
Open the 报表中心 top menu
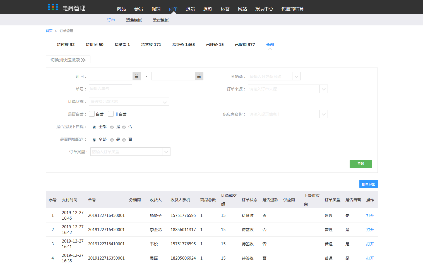tap(264, 9)
